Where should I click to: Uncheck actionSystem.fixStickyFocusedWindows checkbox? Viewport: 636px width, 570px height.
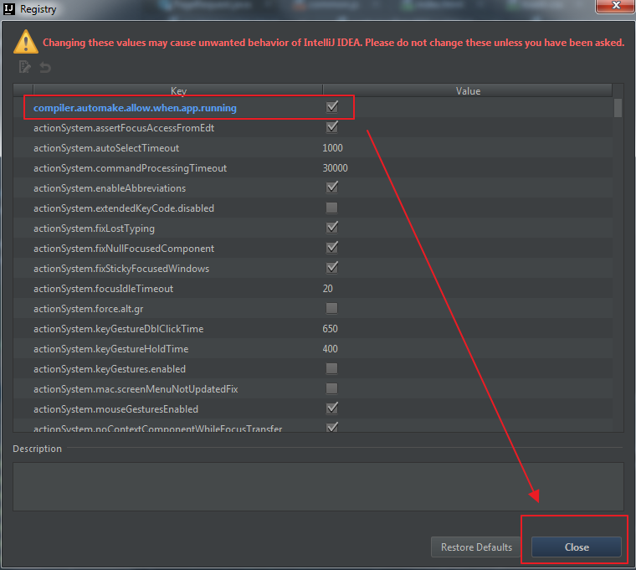pos(332,268)
